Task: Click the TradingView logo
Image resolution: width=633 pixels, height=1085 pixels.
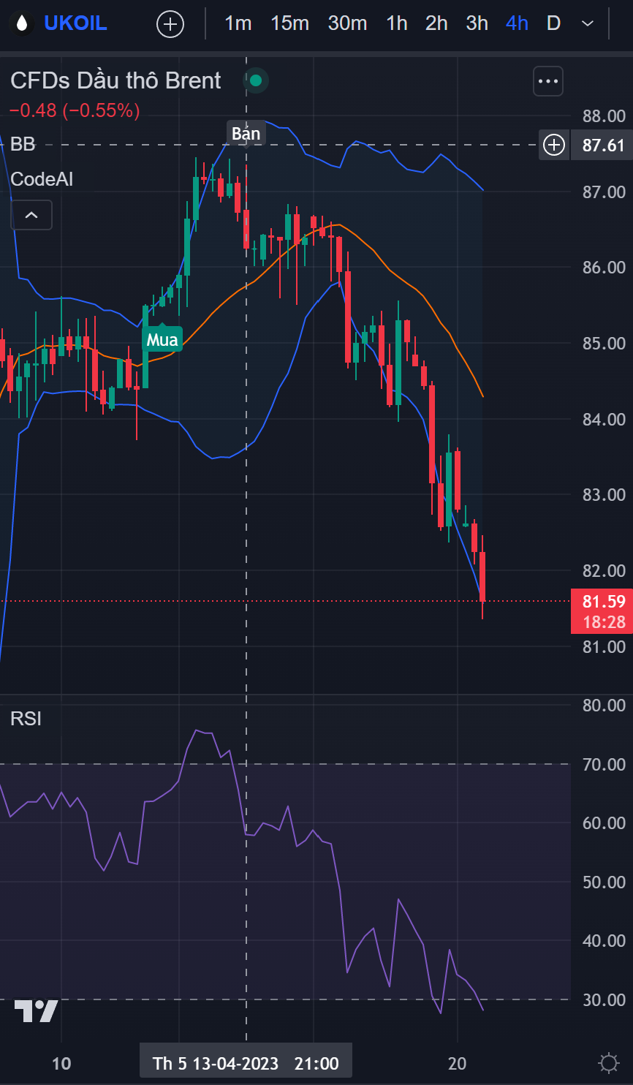Action: [36, 1011]
